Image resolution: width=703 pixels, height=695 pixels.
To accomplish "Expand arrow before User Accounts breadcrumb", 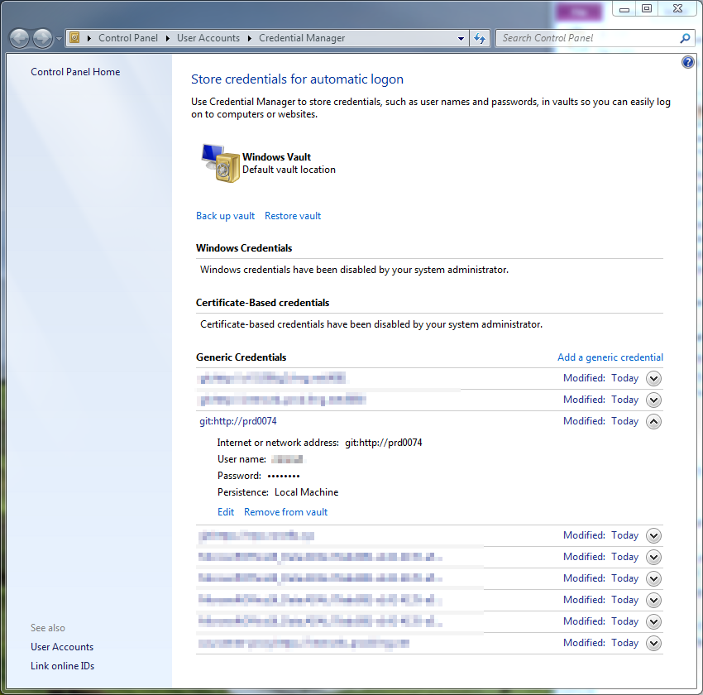I will click(x=167, y=38).
